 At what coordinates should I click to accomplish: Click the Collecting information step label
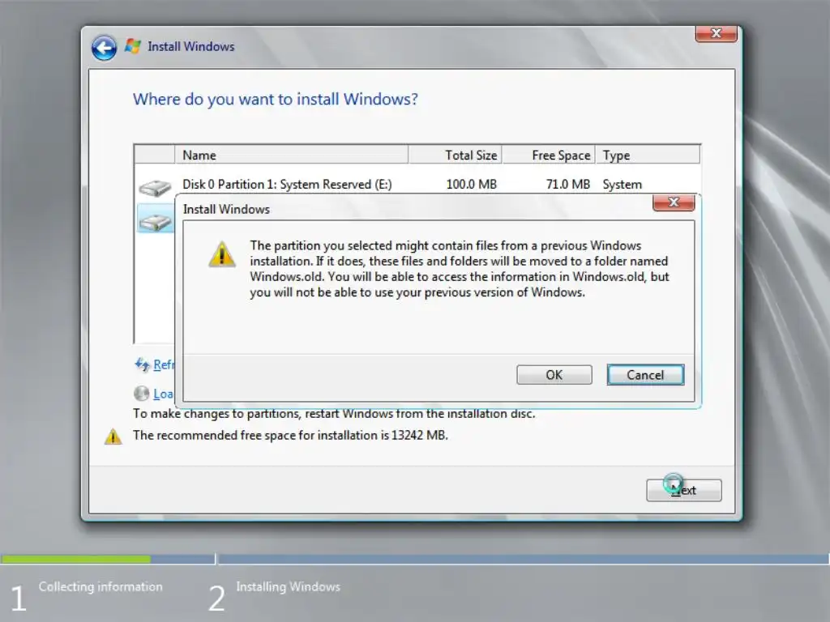101,586
